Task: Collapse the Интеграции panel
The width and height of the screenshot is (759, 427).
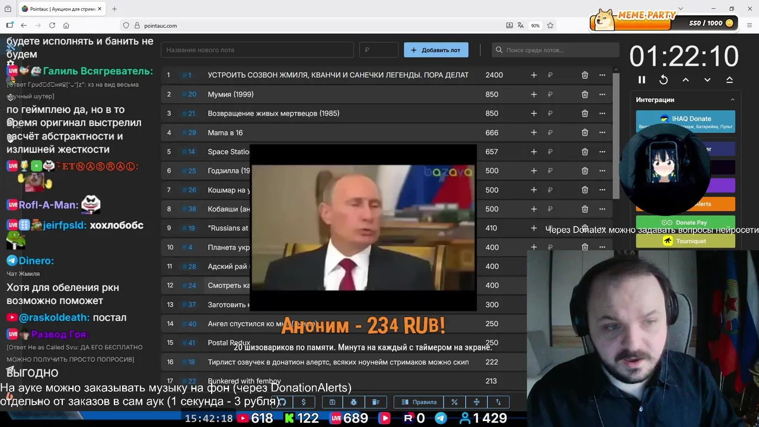Action: point(732,100)
